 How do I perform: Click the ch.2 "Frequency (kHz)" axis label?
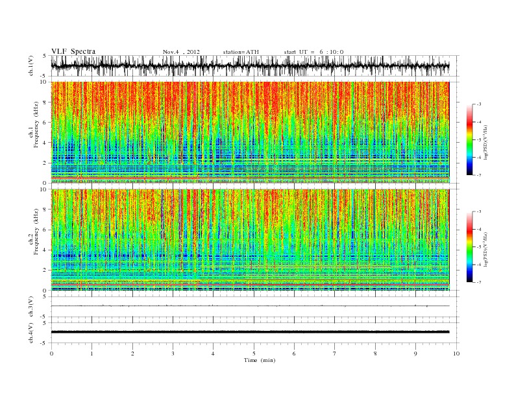(36, 232)
